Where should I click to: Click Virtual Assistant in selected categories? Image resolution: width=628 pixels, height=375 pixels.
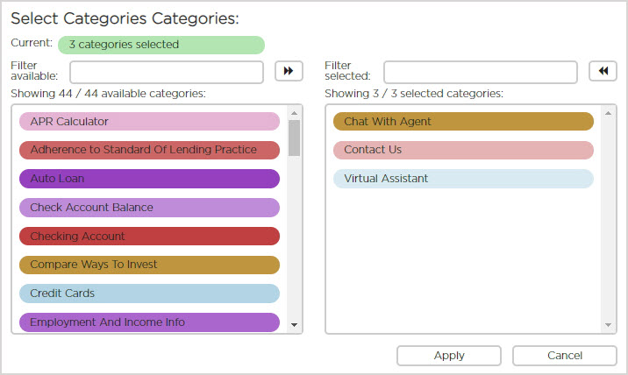coord(463,179)
